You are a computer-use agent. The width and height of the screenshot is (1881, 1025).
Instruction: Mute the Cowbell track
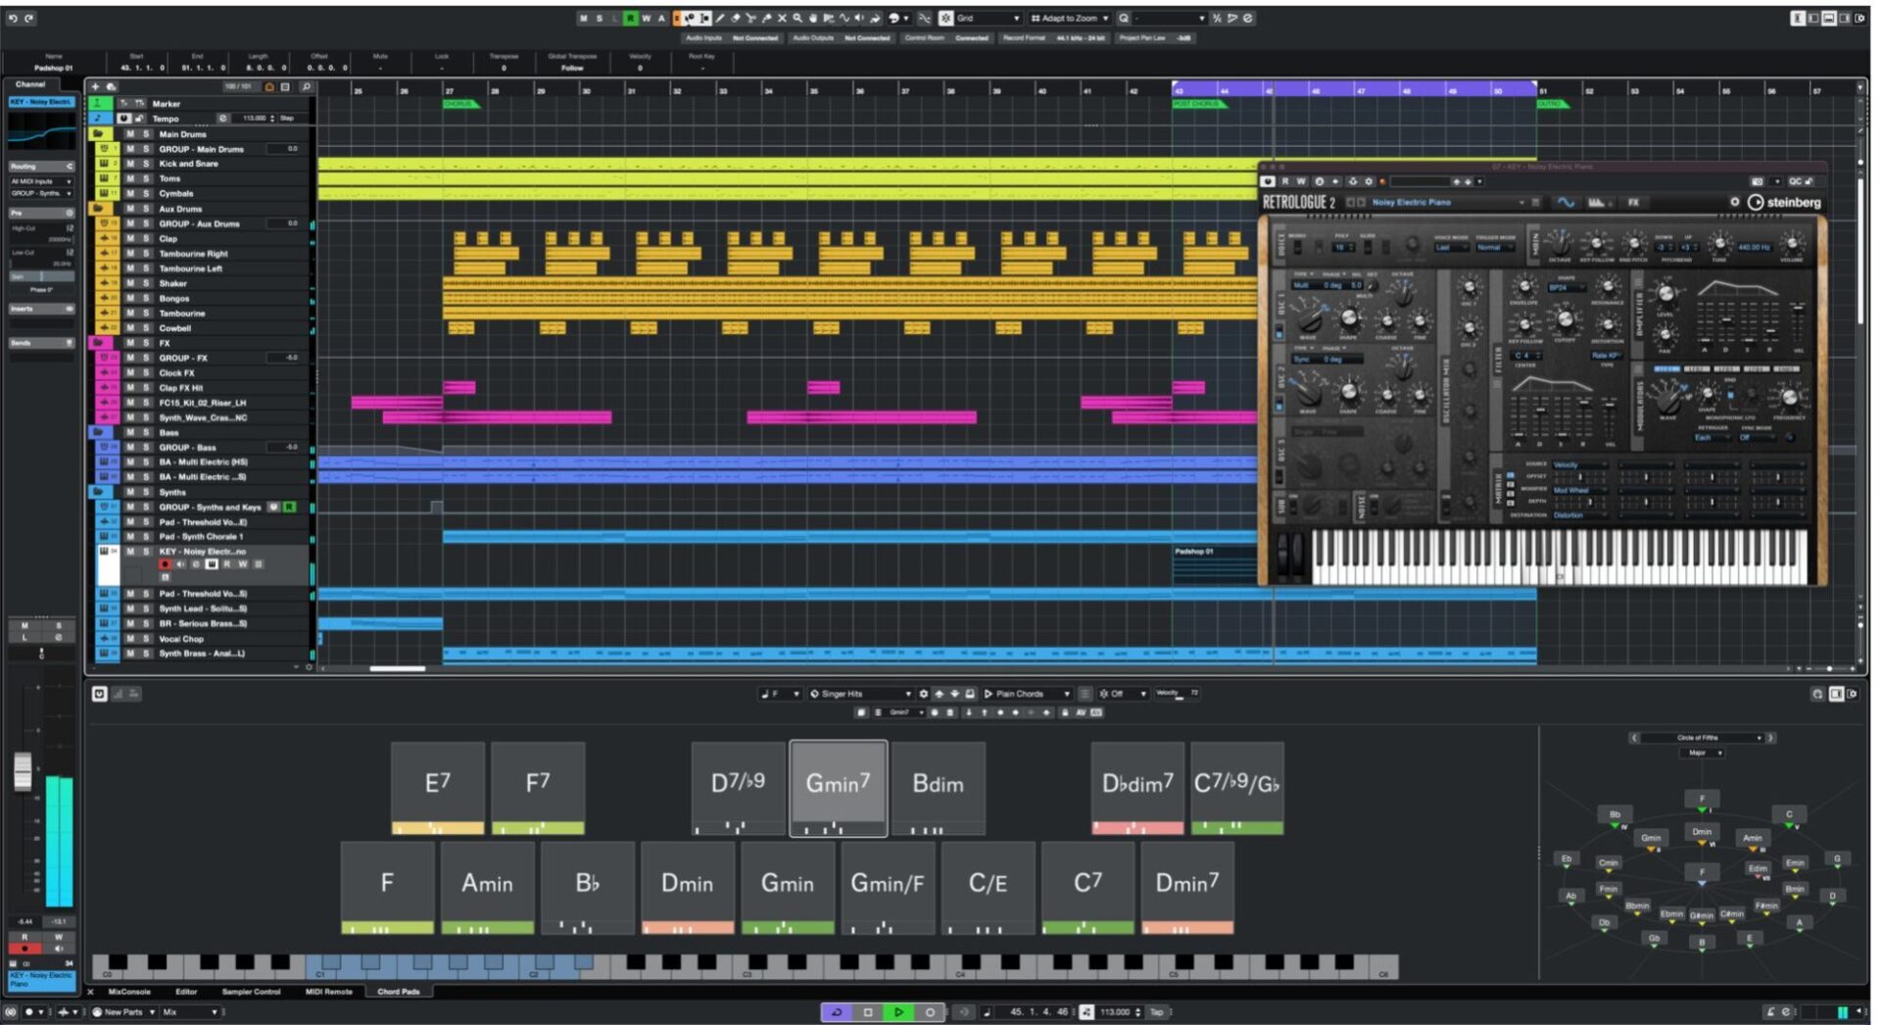[x=130, y=328]
